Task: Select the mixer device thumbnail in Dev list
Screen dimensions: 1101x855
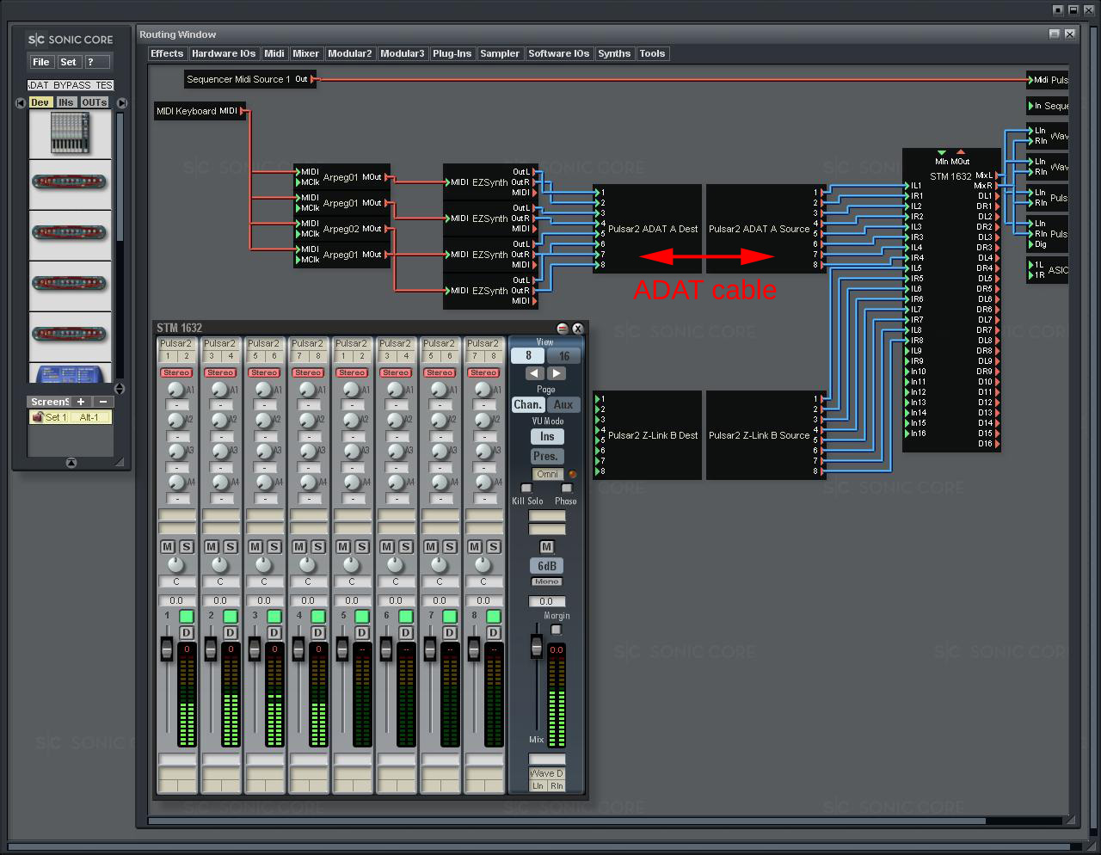Action: click(x=70, y=133)
